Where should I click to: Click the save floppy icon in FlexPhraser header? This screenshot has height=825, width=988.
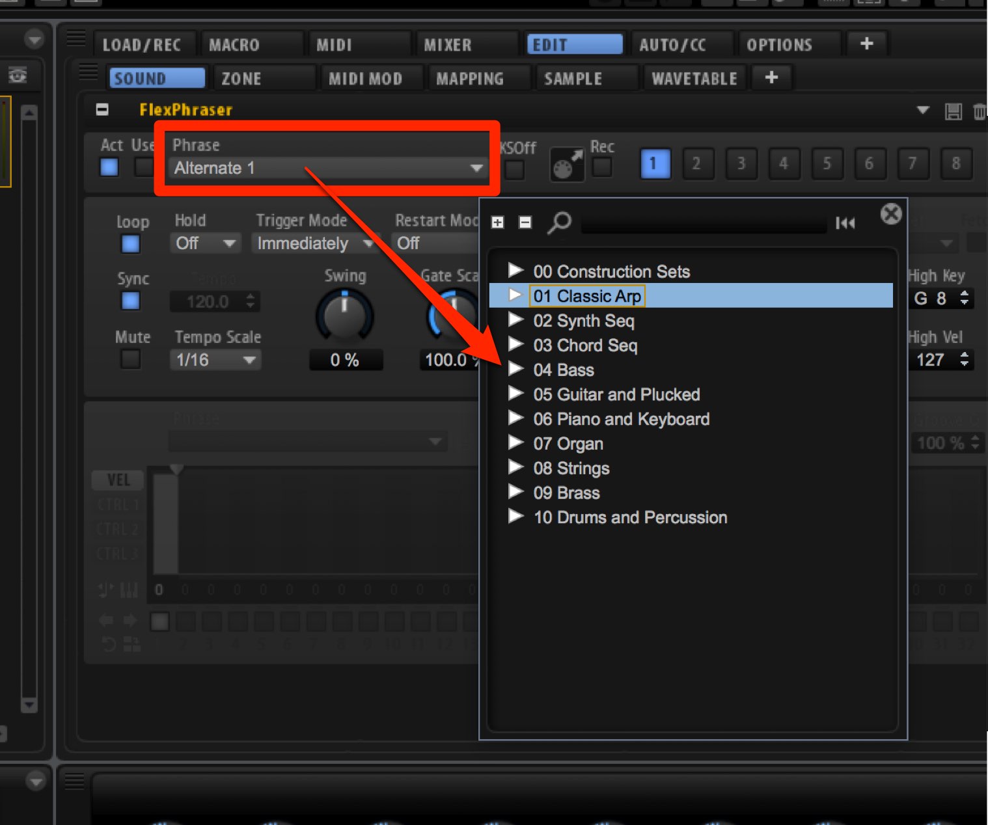(x=954, y=111)
